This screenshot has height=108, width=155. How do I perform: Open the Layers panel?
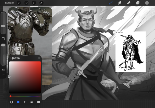(x=138, y=3)
